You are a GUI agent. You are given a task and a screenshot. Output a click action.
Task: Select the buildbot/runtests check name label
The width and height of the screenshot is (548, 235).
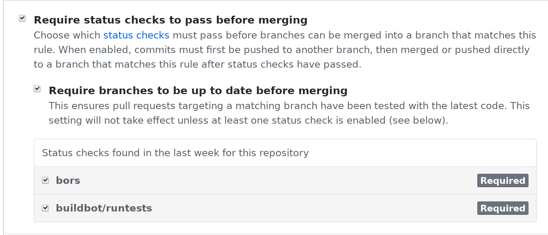tap(104, 208)
